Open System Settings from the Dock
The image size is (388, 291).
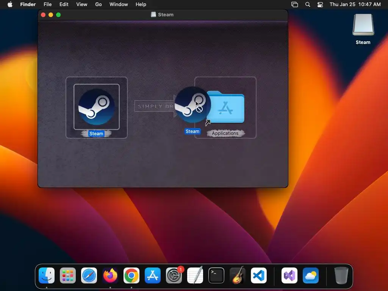pos(174,275)
